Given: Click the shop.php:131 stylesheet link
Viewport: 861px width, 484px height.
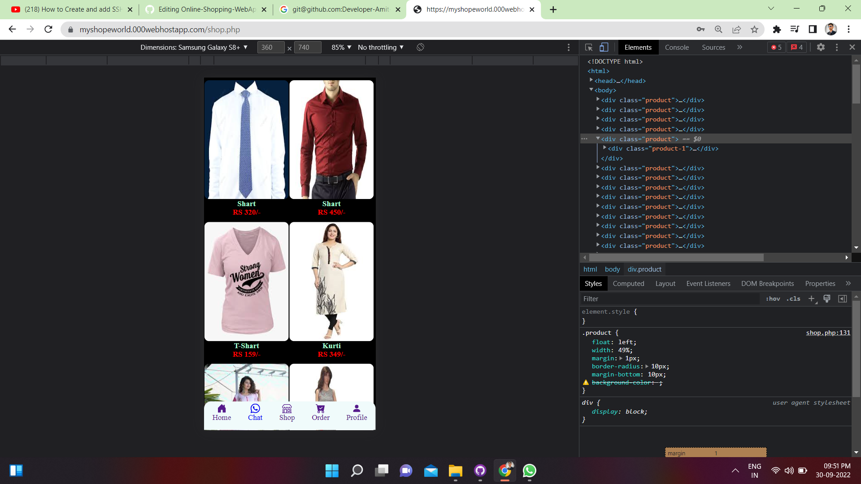Looking at the screenshot, I should pos(827,333).
